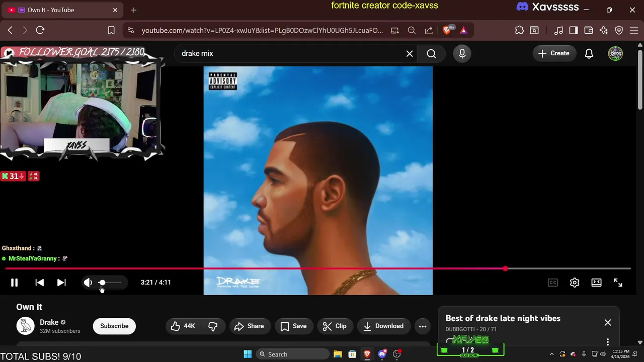The image size is (644, 362).
Task: Pause the video playback
Action: tap(14, 283)
